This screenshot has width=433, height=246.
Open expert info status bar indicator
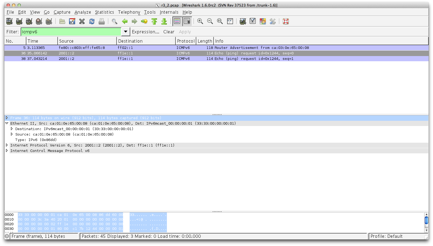click(x=7, y=236)
